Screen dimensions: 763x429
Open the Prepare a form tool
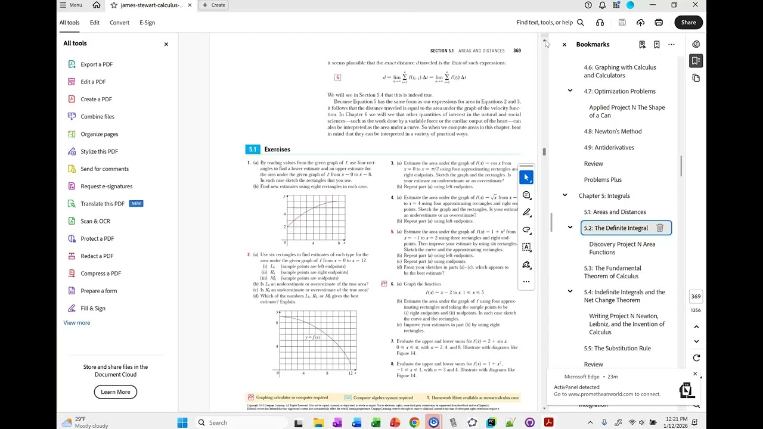coord(99,291)
